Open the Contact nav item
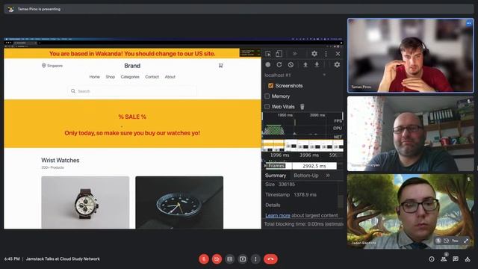Image resolution: width=478 pixels, height=269 pixels. click(x=152, y=77)
